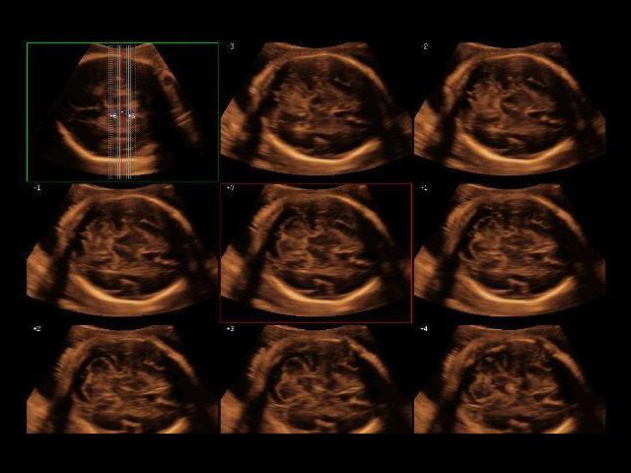Select the green-bordered reference overview image
This screenshot has height=473, width=631.
coord(121,111)
